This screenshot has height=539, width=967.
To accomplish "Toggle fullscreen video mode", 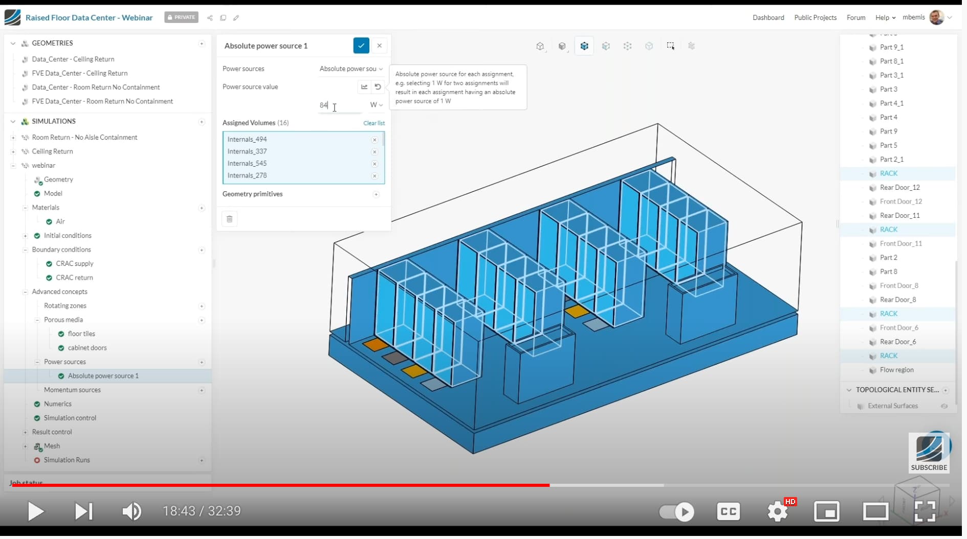I will (925, 511).
